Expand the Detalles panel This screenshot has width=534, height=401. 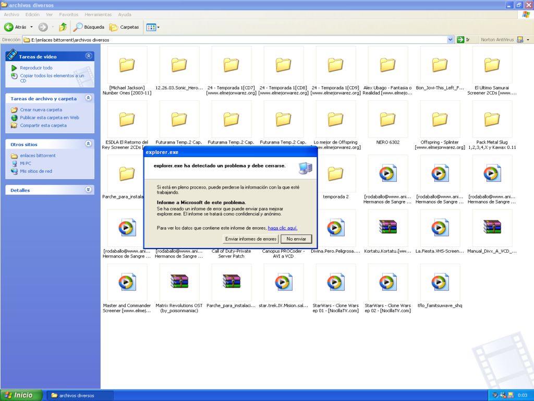[x=89, y=190]
